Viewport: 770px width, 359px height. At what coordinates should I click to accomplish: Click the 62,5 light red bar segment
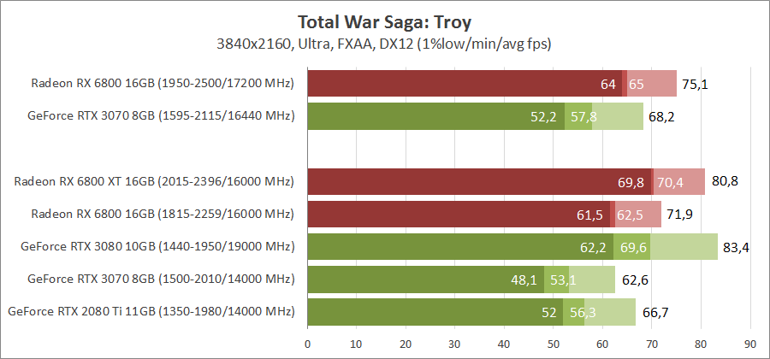635,215
